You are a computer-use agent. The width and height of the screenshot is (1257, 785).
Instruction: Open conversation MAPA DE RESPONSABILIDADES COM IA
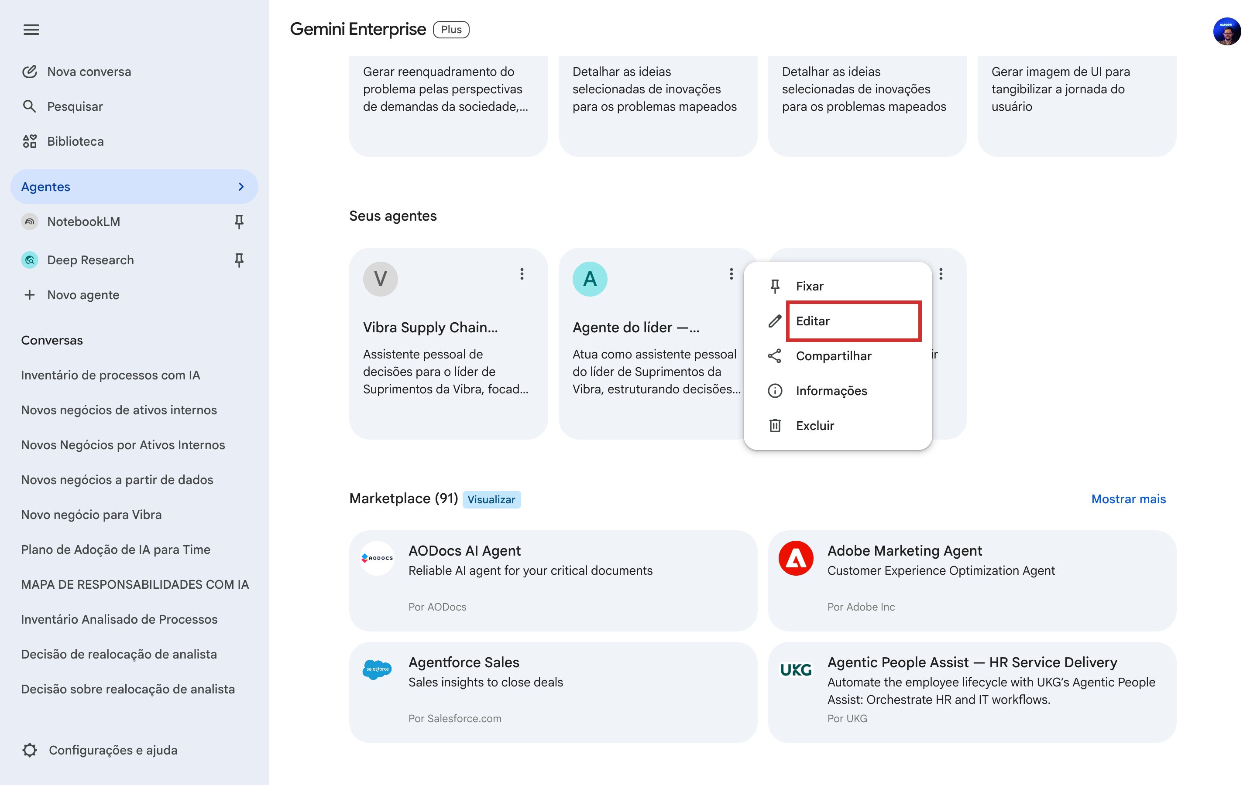coord(135,584)
